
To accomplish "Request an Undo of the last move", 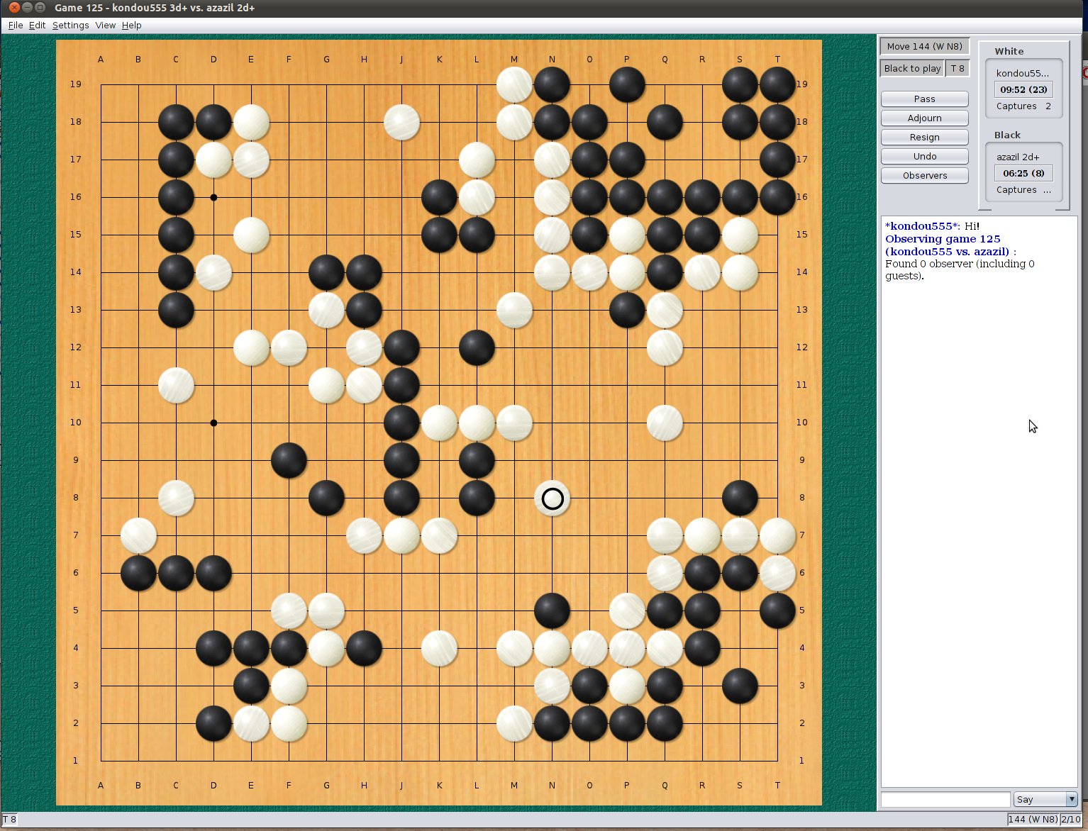I will [924, 156].
